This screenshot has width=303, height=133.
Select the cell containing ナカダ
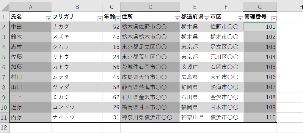(x=77, y=27)
